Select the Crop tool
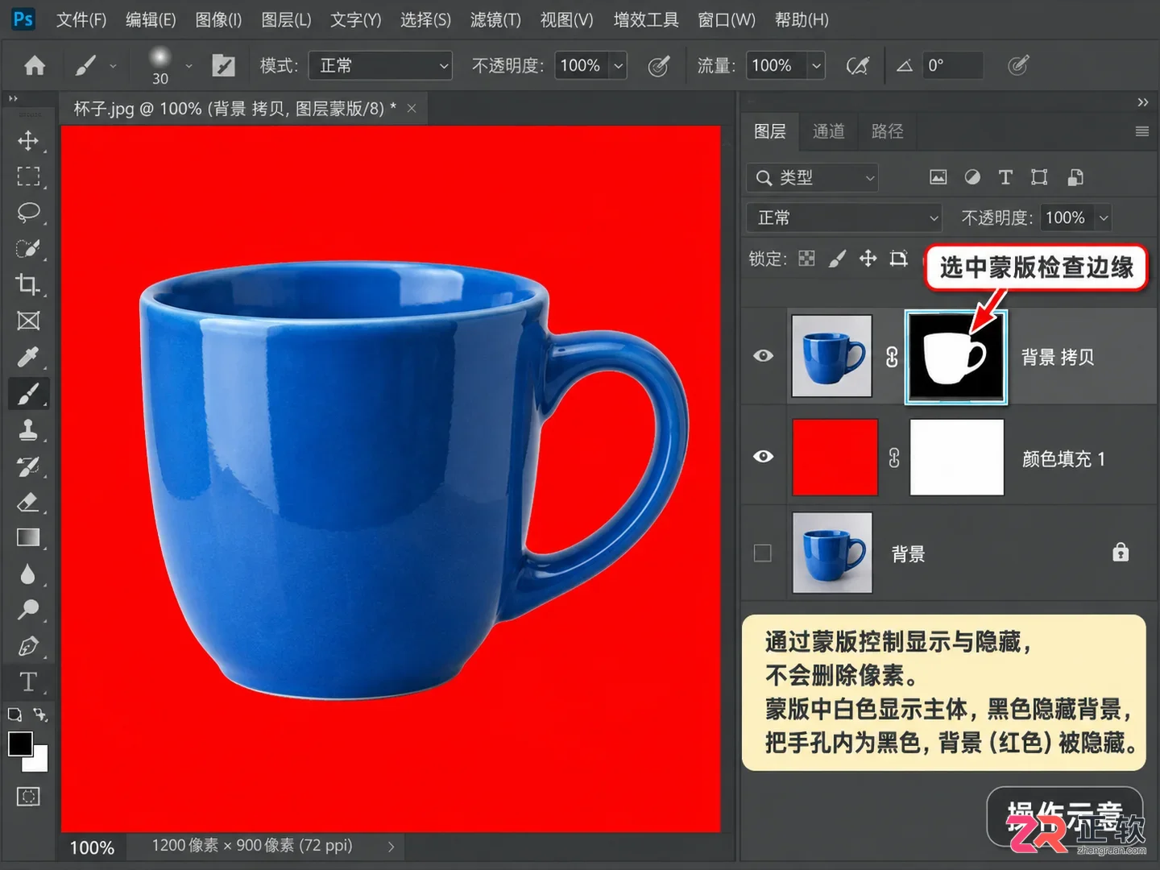This screenshot has height=870, width=1160. [x=28, y=284]
